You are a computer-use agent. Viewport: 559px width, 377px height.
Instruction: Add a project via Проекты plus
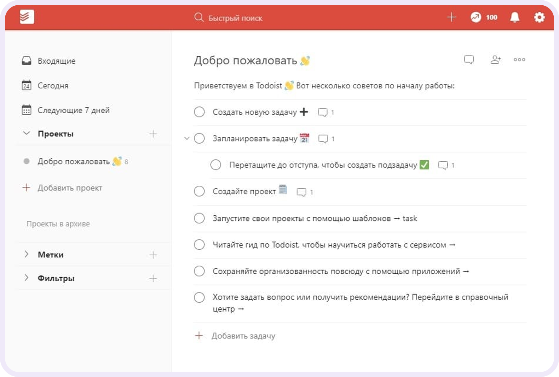point(153,134)
